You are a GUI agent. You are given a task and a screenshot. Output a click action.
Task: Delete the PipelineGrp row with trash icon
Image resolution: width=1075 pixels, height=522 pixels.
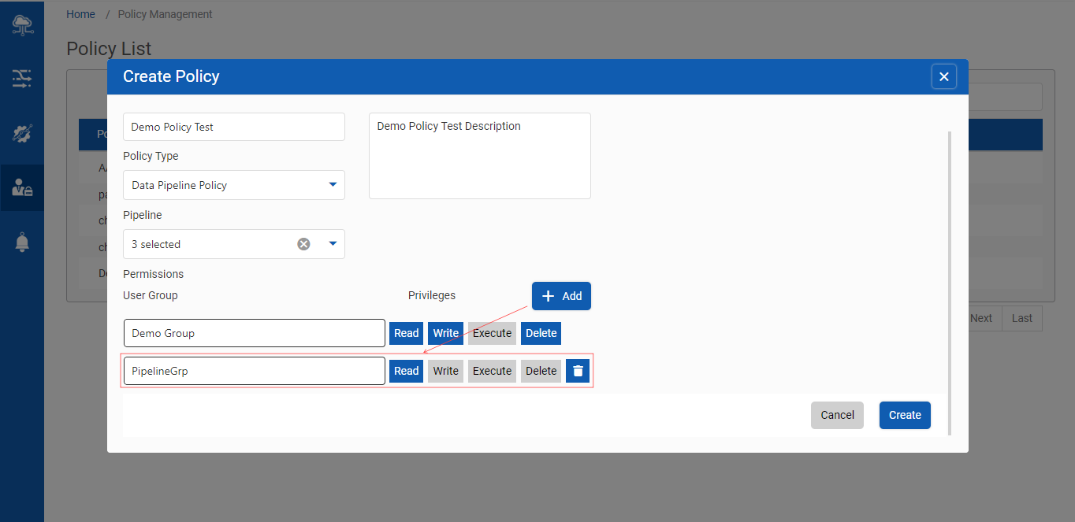(578, 371)
